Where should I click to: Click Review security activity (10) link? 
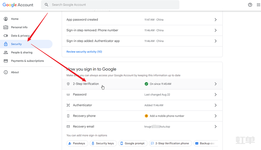click(x=84, y=52)
